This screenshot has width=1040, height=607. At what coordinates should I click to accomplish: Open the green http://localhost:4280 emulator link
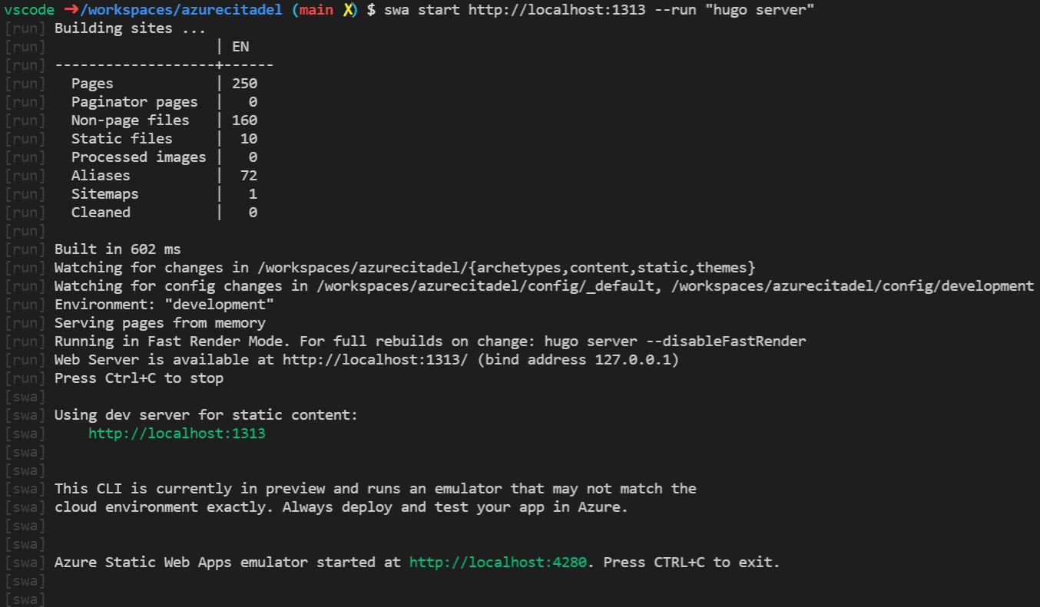(498, 562)
